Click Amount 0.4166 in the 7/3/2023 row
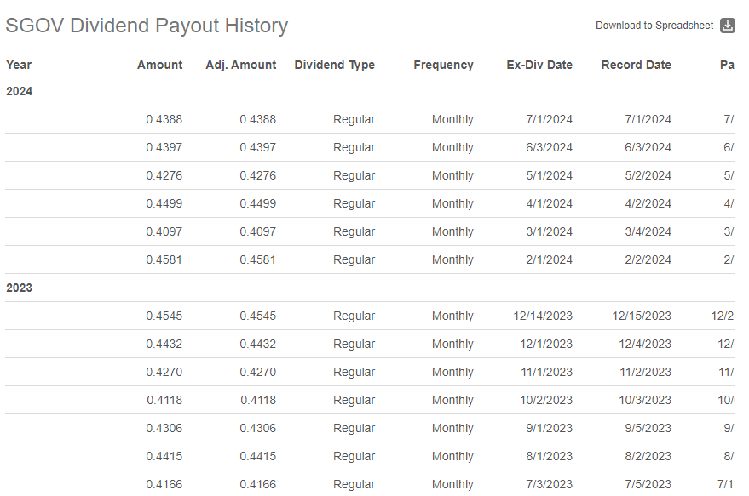 pyautogui.click(x=164, y=485)
